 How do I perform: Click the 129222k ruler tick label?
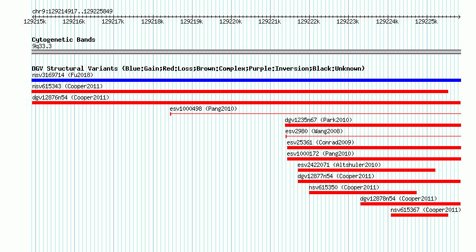309,21
